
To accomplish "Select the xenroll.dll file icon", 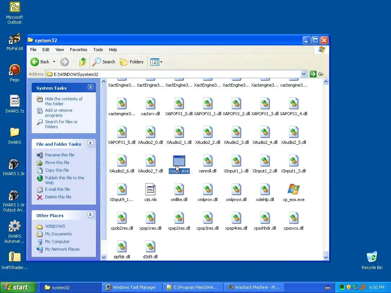I will point(207,161).
